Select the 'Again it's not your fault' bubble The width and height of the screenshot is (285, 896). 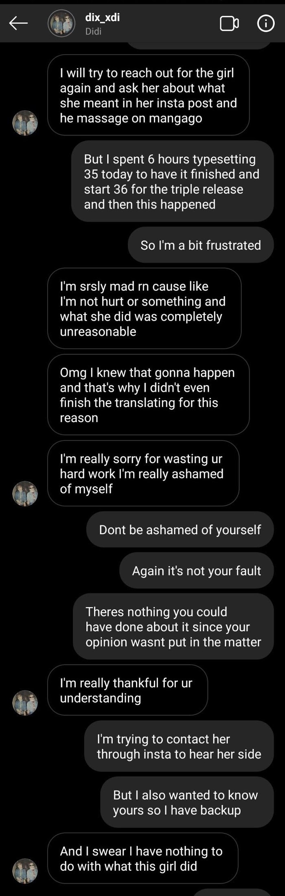click(197, 570)
